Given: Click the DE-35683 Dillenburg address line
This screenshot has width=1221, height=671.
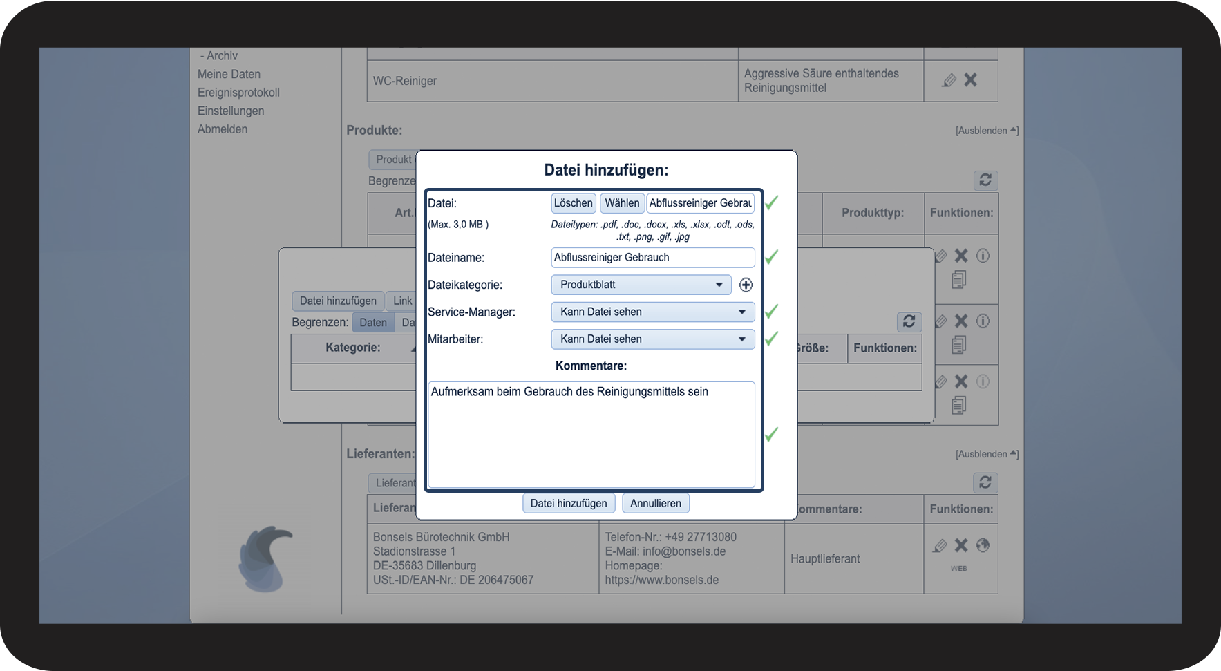Looking at the screenshot, I should click(425, 565).
